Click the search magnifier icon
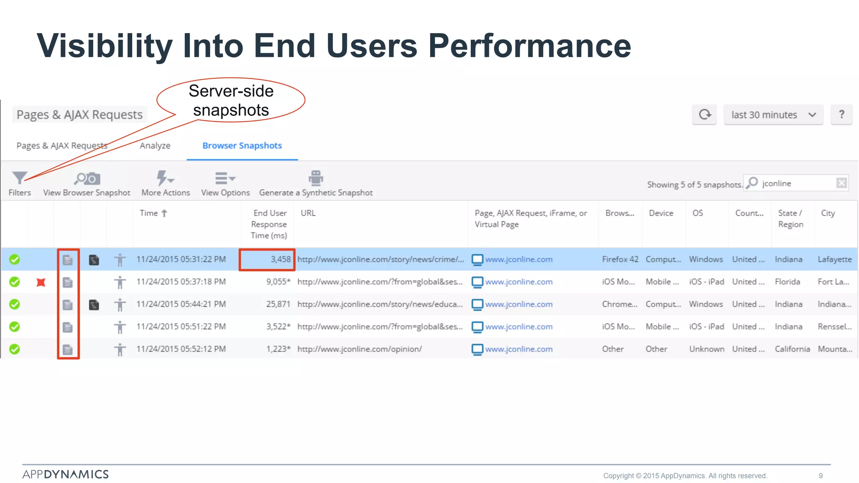Image resolution: width=859 pixels, height=483 pixels. point(752,183)
